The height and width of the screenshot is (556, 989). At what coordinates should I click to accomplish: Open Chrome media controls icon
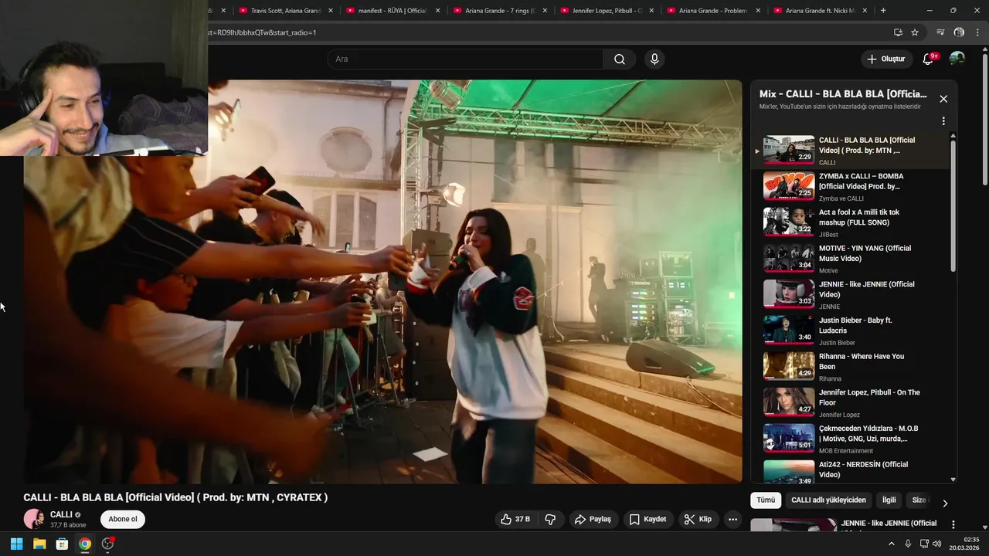tap(940, 32)
